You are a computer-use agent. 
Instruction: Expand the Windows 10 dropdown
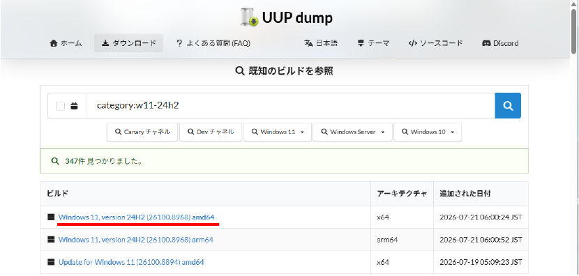point(428,132)
